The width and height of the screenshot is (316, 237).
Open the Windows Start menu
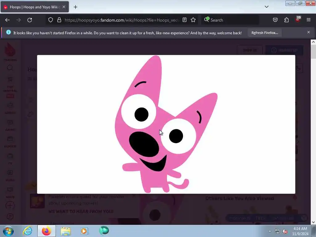(x=8, y=231)
